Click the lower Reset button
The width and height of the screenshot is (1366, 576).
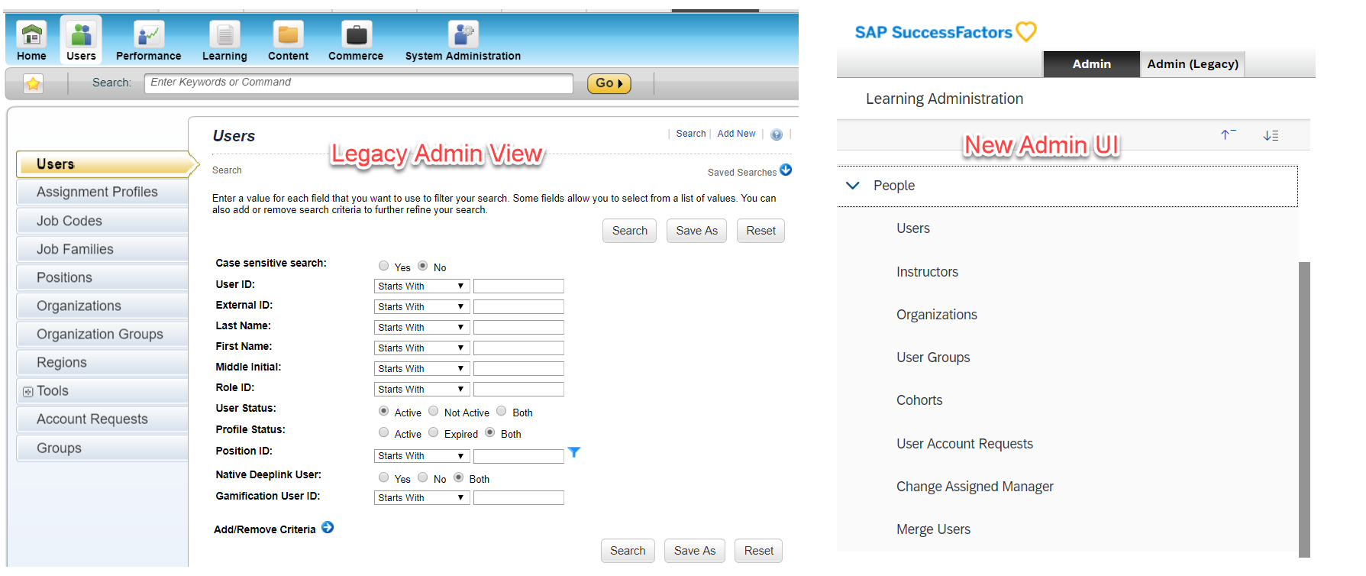759,551
